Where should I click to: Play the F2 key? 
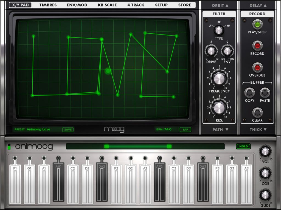tap(116, 184)
